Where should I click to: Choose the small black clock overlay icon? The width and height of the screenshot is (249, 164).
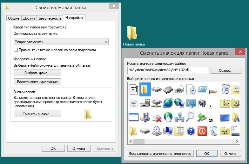pos(211,121)
